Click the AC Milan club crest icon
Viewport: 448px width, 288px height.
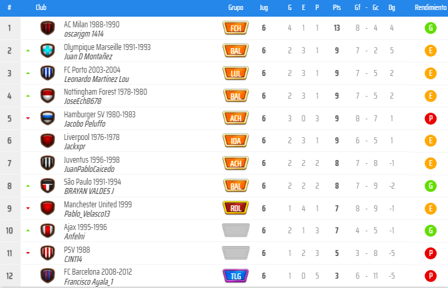(47, 28)
